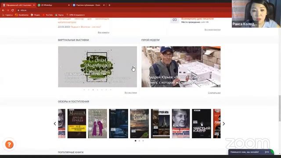Open the book cover showing a rocket
The width and height of the screenshot is (281, 158).
tap(160, 123)
